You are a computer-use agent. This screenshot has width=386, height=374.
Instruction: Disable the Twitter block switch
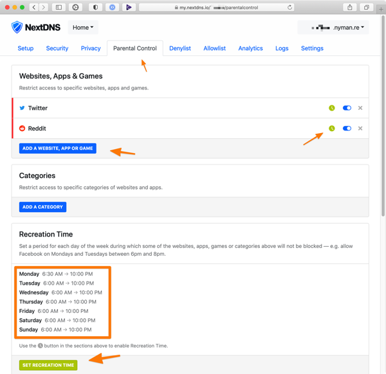coord(347,108)
